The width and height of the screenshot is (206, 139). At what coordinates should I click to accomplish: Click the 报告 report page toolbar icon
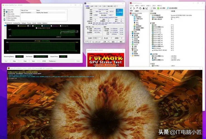152,8
